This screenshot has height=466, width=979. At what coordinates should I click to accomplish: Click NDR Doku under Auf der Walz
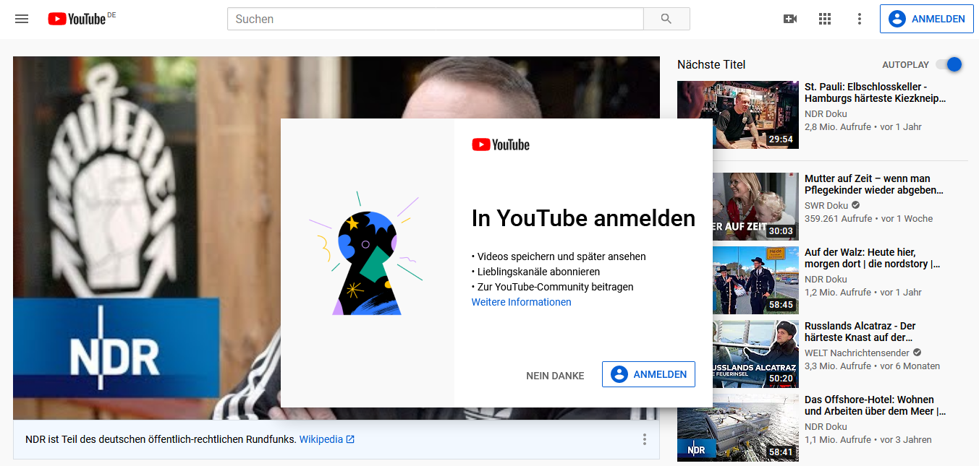tap(826, 279)
